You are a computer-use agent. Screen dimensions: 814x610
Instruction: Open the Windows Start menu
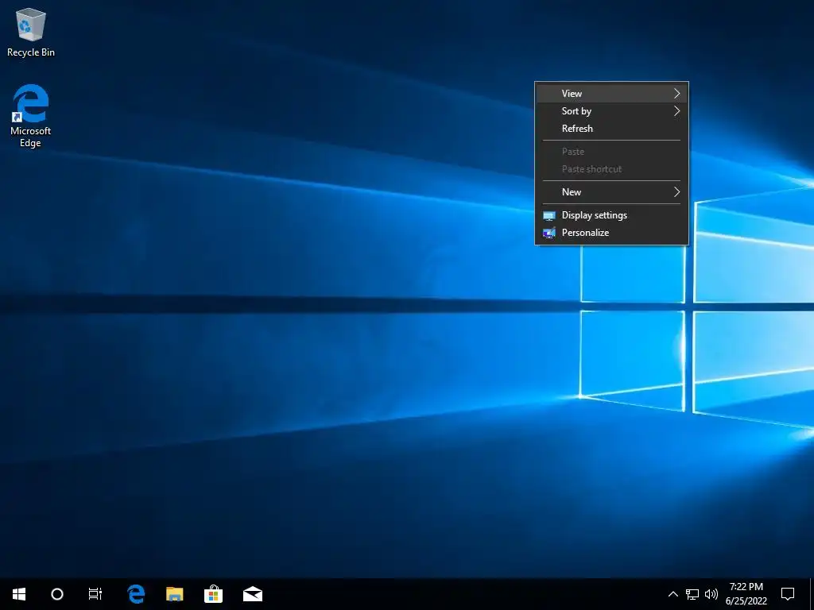click(x=19, y=594)
